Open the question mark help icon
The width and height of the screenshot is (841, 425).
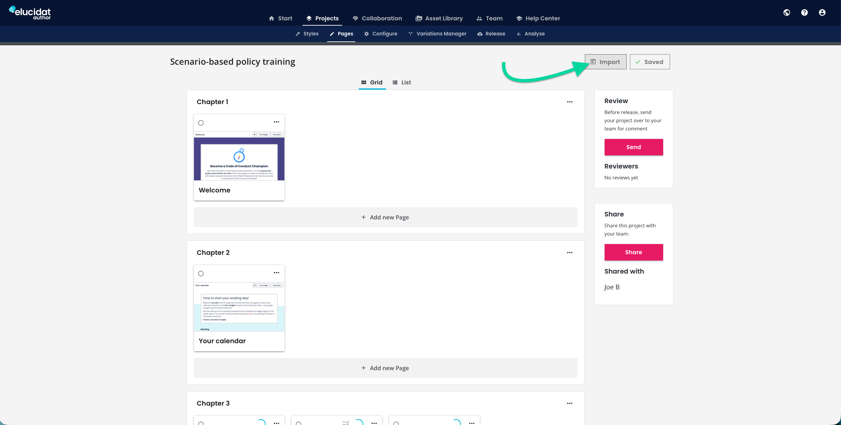804,12
